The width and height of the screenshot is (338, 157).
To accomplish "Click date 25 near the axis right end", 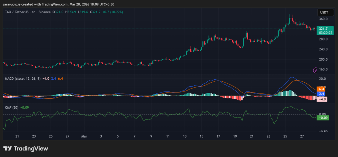I will point(286,136).
